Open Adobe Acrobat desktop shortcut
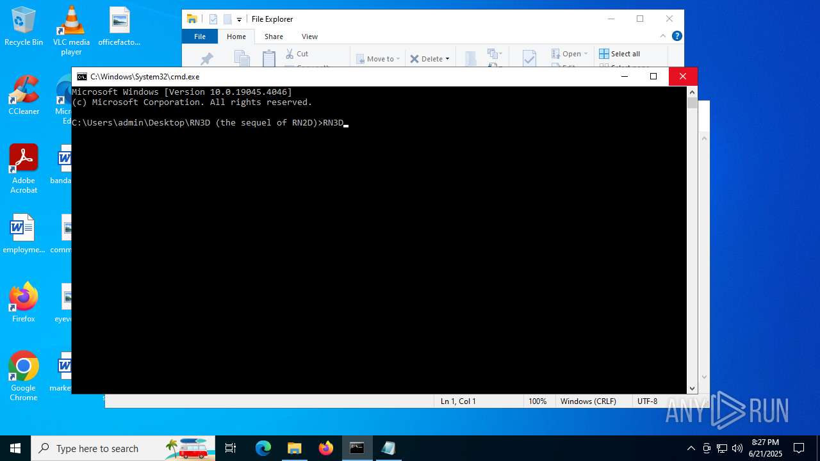The width and height of the screenshot is (820, 461). [24, 169]
